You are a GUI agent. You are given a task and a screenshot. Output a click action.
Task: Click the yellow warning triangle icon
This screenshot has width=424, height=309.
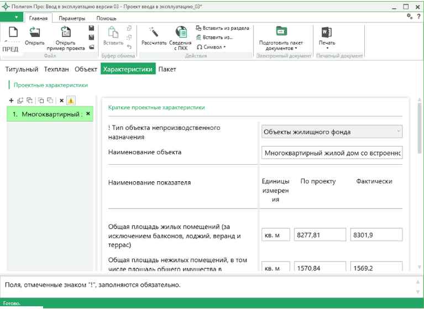(71, 101)
